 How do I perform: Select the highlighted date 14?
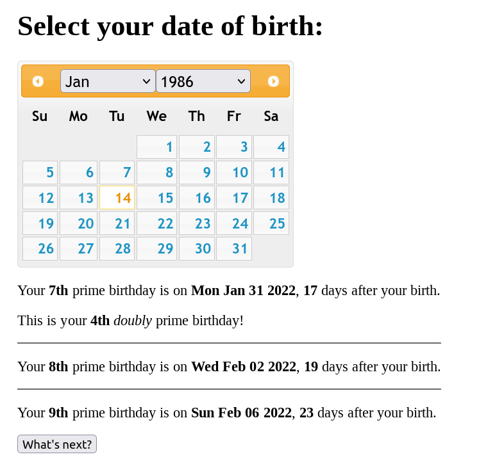coord(117,198)
